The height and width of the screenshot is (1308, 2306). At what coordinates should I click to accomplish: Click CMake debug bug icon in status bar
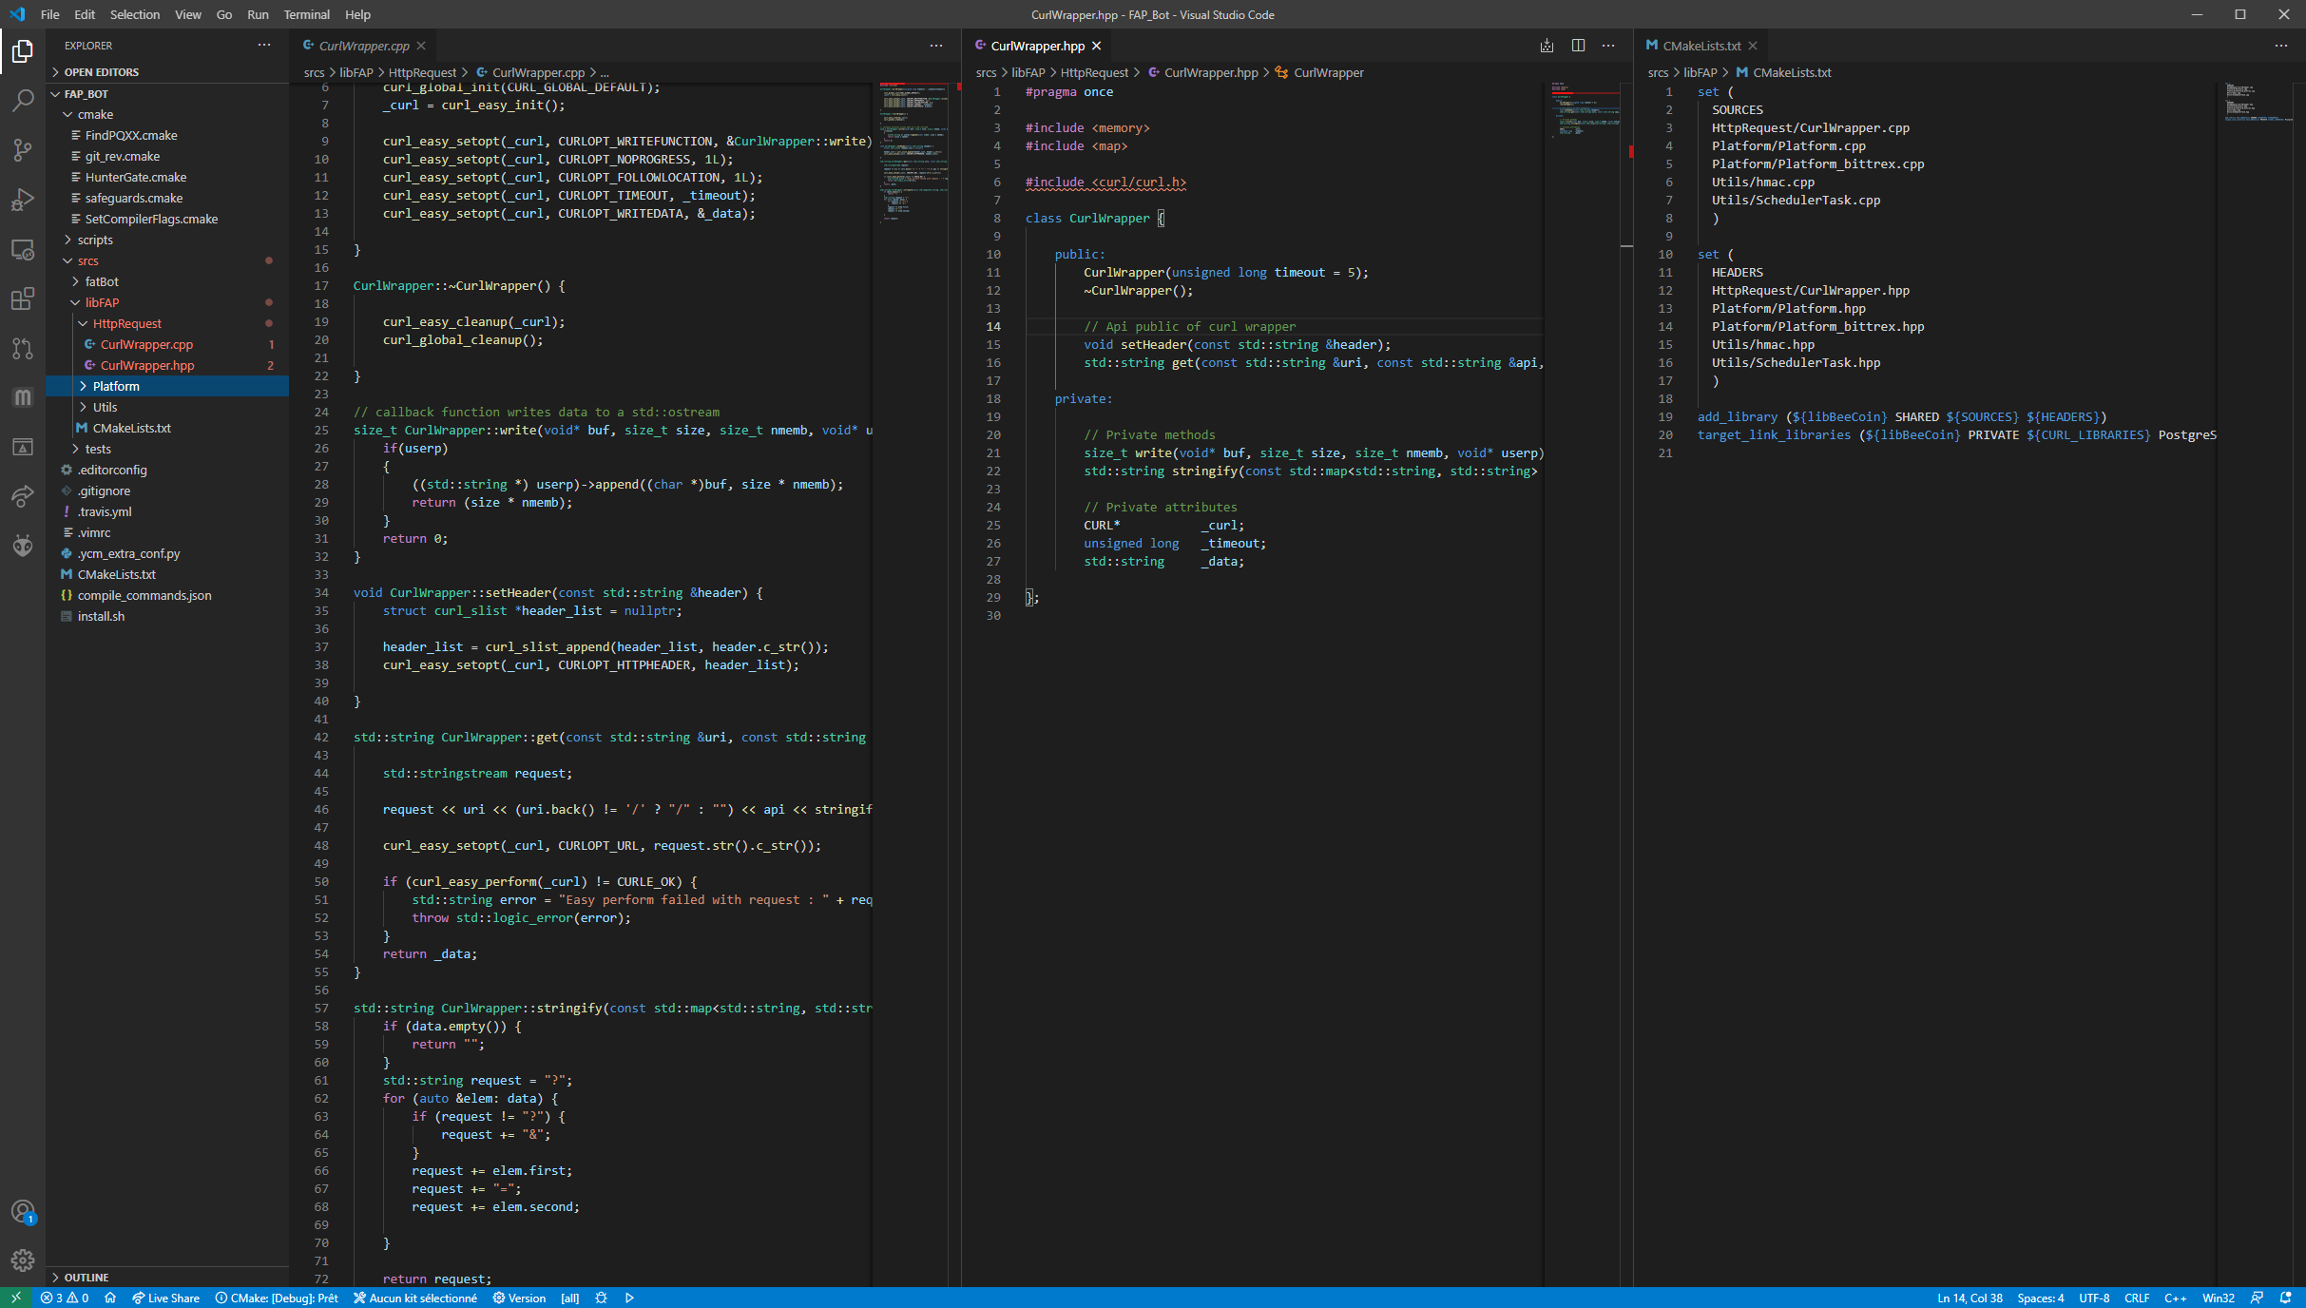coord(601,1298)
